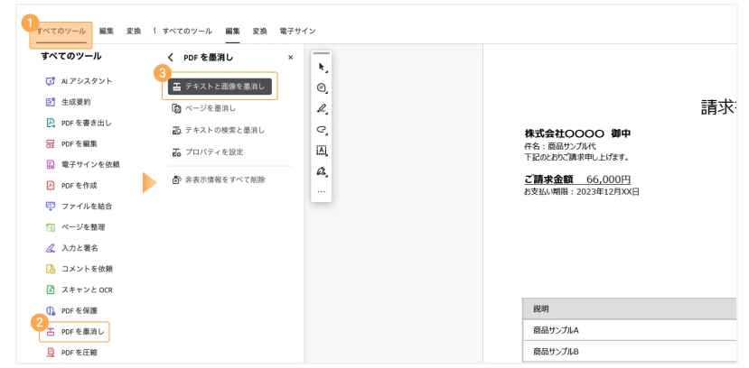
Task: Choose the ページを整理 tool
Action: point(75,227)
